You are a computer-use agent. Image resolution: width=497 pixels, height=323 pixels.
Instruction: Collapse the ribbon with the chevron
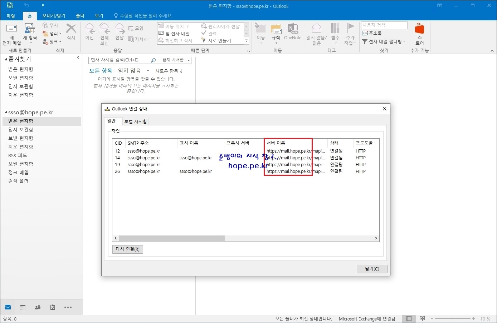tap(492, 51)
